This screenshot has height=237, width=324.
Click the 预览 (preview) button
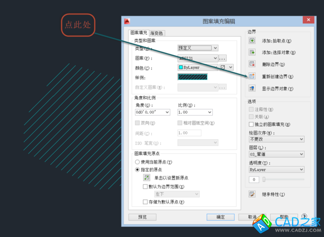tap(143, 217)
